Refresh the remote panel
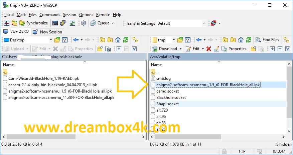This screenshot has height=155, width=293. (x=249, y=40)
